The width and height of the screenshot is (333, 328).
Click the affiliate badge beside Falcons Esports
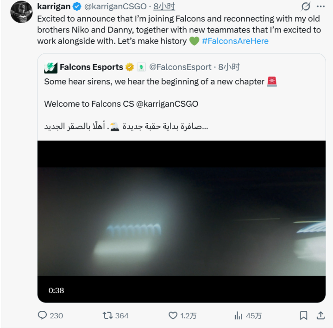click(x=141, y=67)
